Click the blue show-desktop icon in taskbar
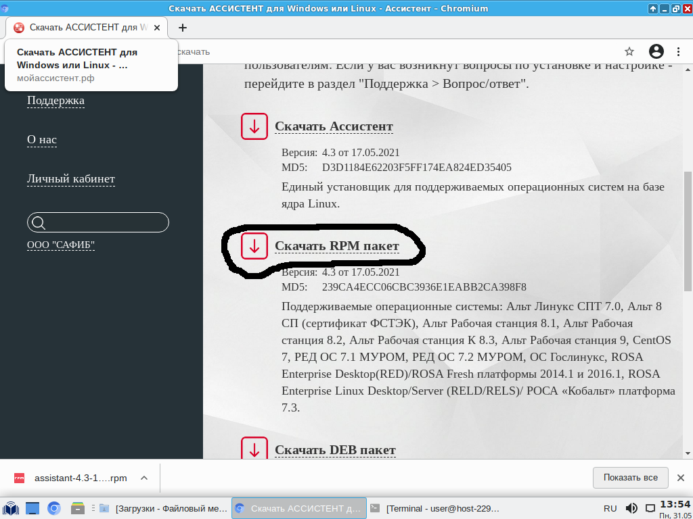The height and width of the screenshot is (519, 693). tap(32, 508)
